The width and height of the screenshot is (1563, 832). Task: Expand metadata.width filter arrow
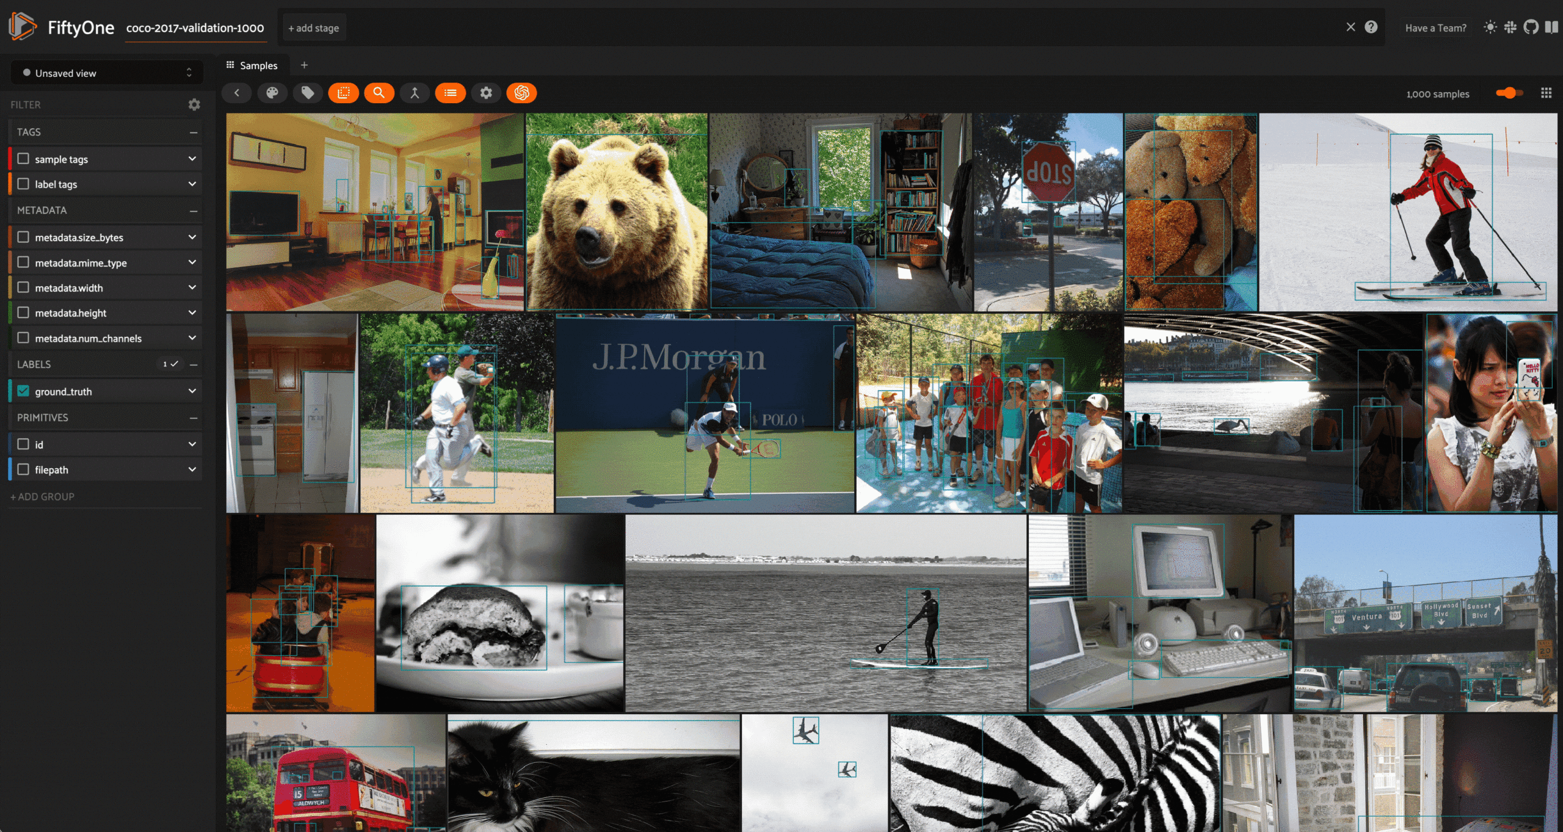pos(192,288)
